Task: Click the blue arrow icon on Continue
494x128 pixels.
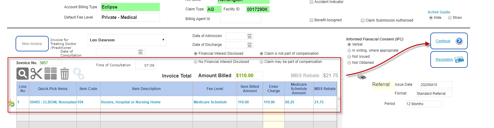Action: coord(459,41)
